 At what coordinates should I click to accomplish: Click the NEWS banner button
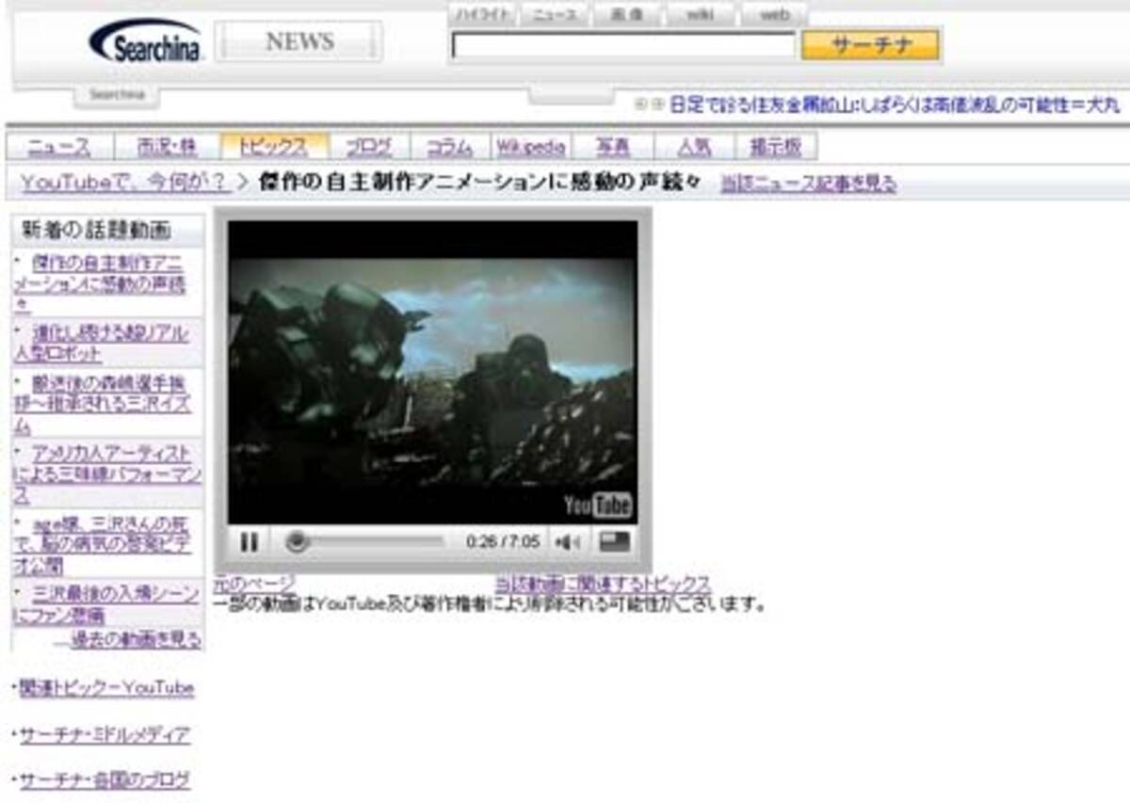coord(299,41)
